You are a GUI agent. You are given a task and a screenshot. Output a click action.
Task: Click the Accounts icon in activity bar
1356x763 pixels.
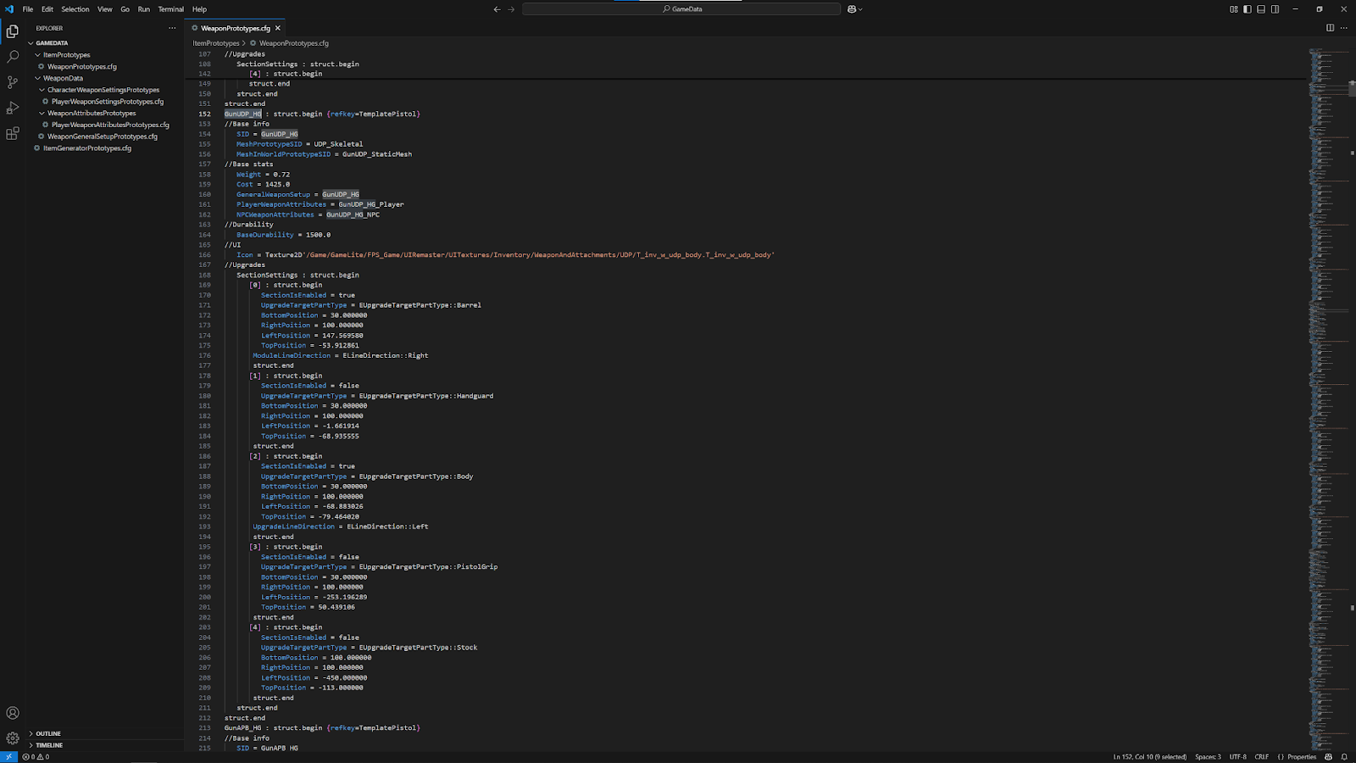tap(13, 713)
